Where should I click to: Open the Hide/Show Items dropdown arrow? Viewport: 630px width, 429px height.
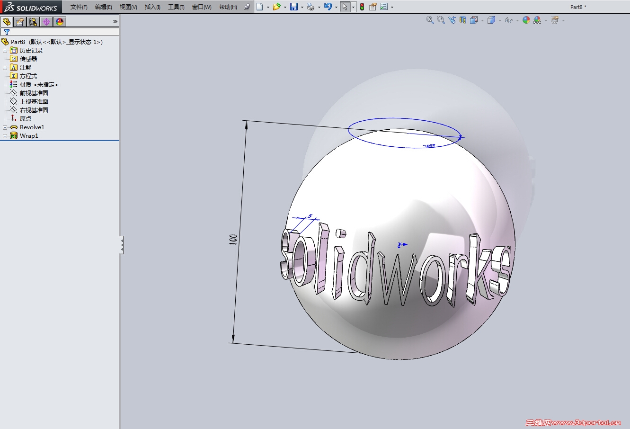pos(517,20)
